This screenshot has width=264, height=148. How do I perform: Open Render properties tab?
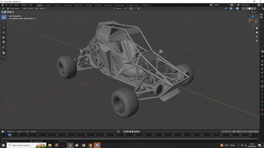pyautogui.click(x=262, y=61)
